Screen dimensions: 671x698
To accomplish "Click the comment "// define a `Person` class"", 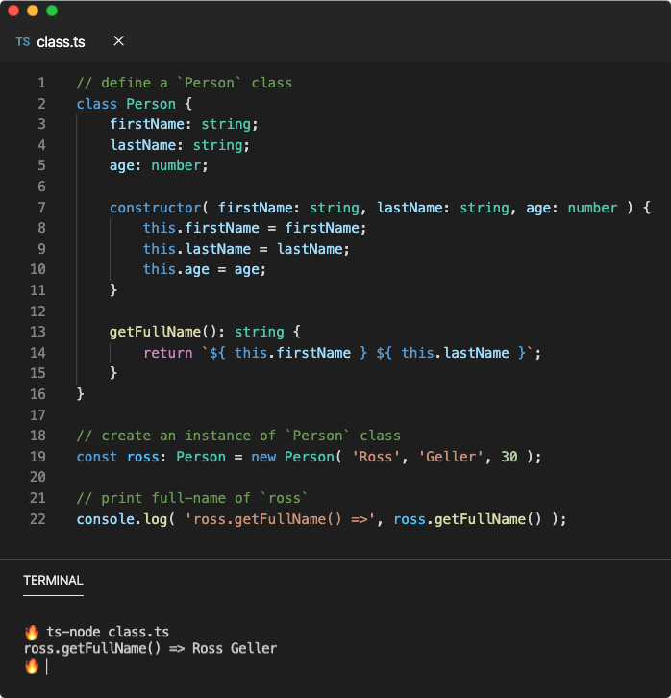I will (185, 83).
